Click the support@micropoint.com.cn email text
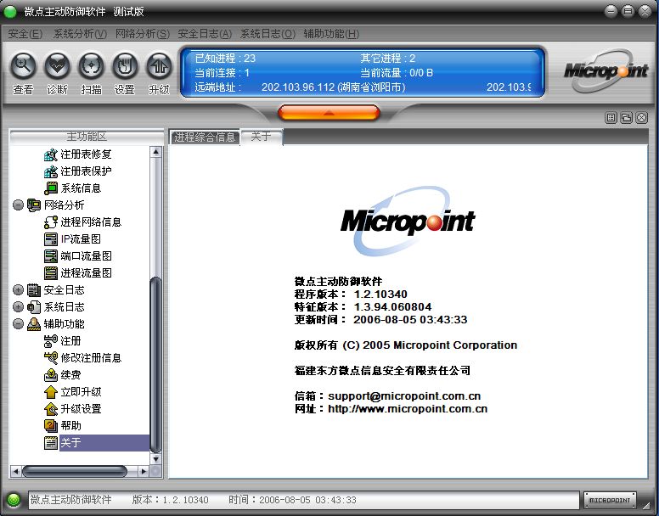This screenshot has width=659, height=516. pyautogui.click(x=404, y=396)
